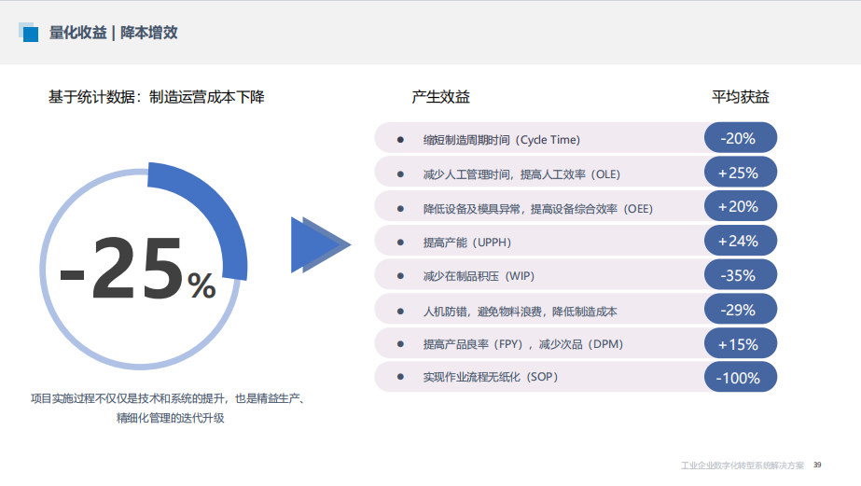Click the -35% badge
This screenshot has width=861, height=486.
(x=740, y=275)
